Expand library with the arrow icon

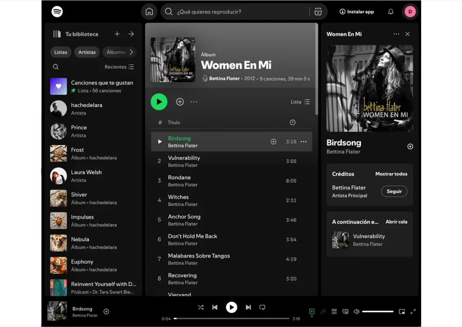(x=131, y=34)
